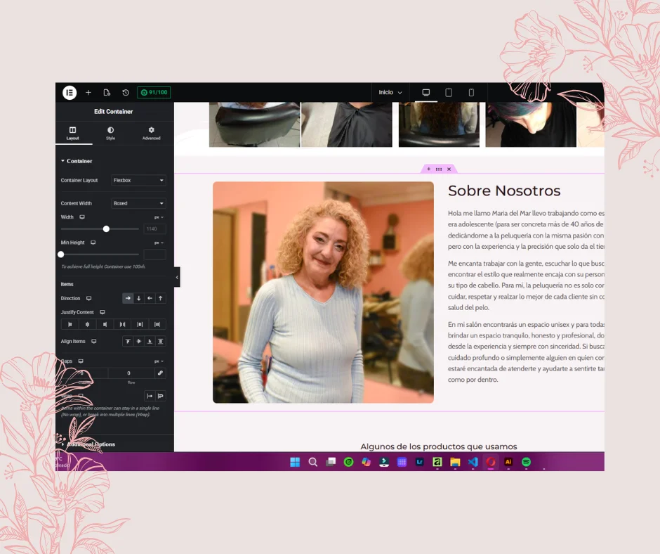The width and height of the screenshot is (660, 554).
Task: Justify content to start
Action: (x=70, y=324)
